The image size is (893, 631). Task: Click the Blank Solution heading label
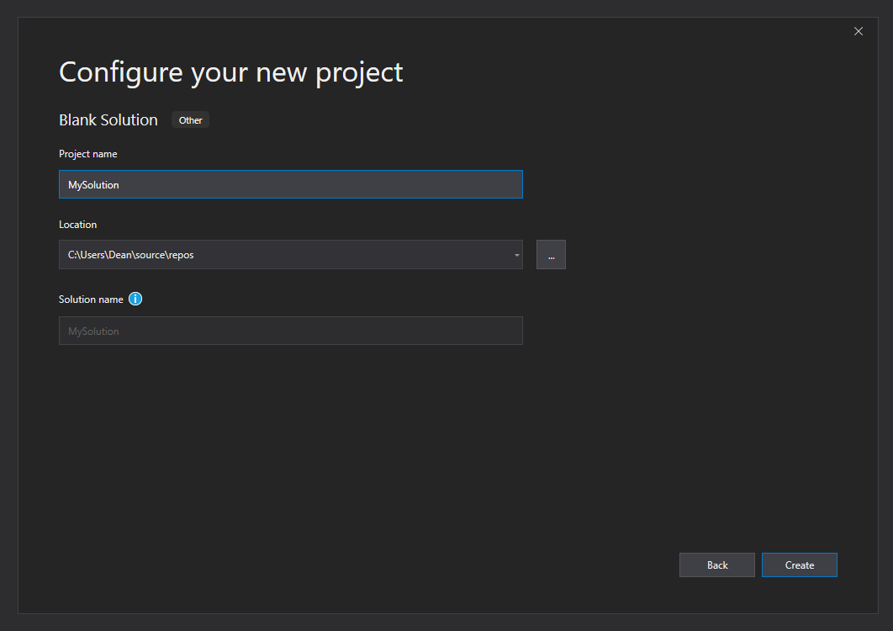click(x=108, y=119)
